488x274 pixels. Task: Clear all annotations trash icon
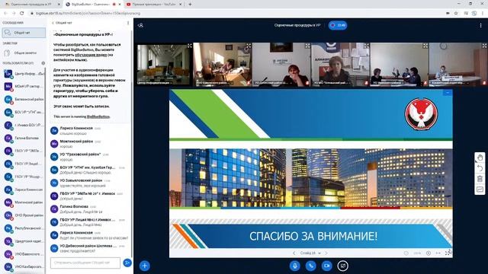(480, 179)
